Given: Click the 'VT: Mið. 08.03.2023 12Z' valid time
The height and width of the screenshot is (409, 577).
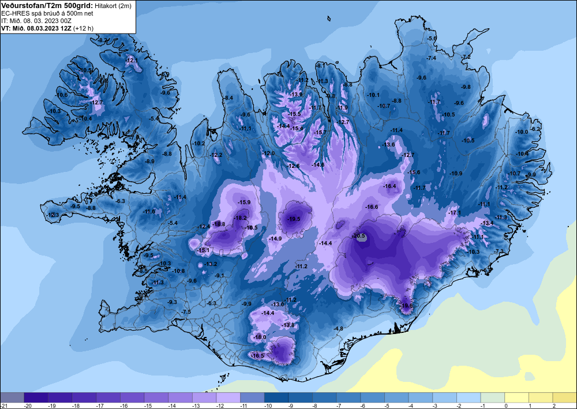Looking at the screenshot, I should pyautogui.click(x=36, y=28).
